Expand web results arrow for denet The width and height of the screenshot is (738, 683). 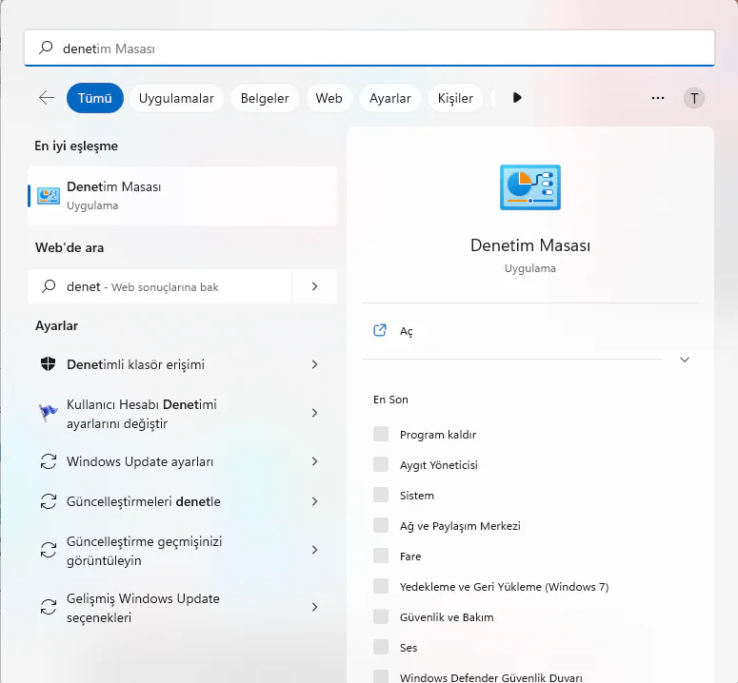pyautogui.click(x=315, y=286)
